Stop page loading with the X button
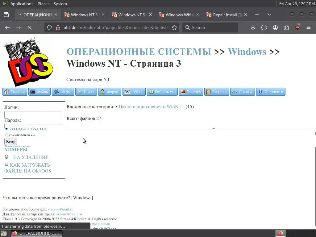Viewport: 316px width, 237px height. coord(30,27)
